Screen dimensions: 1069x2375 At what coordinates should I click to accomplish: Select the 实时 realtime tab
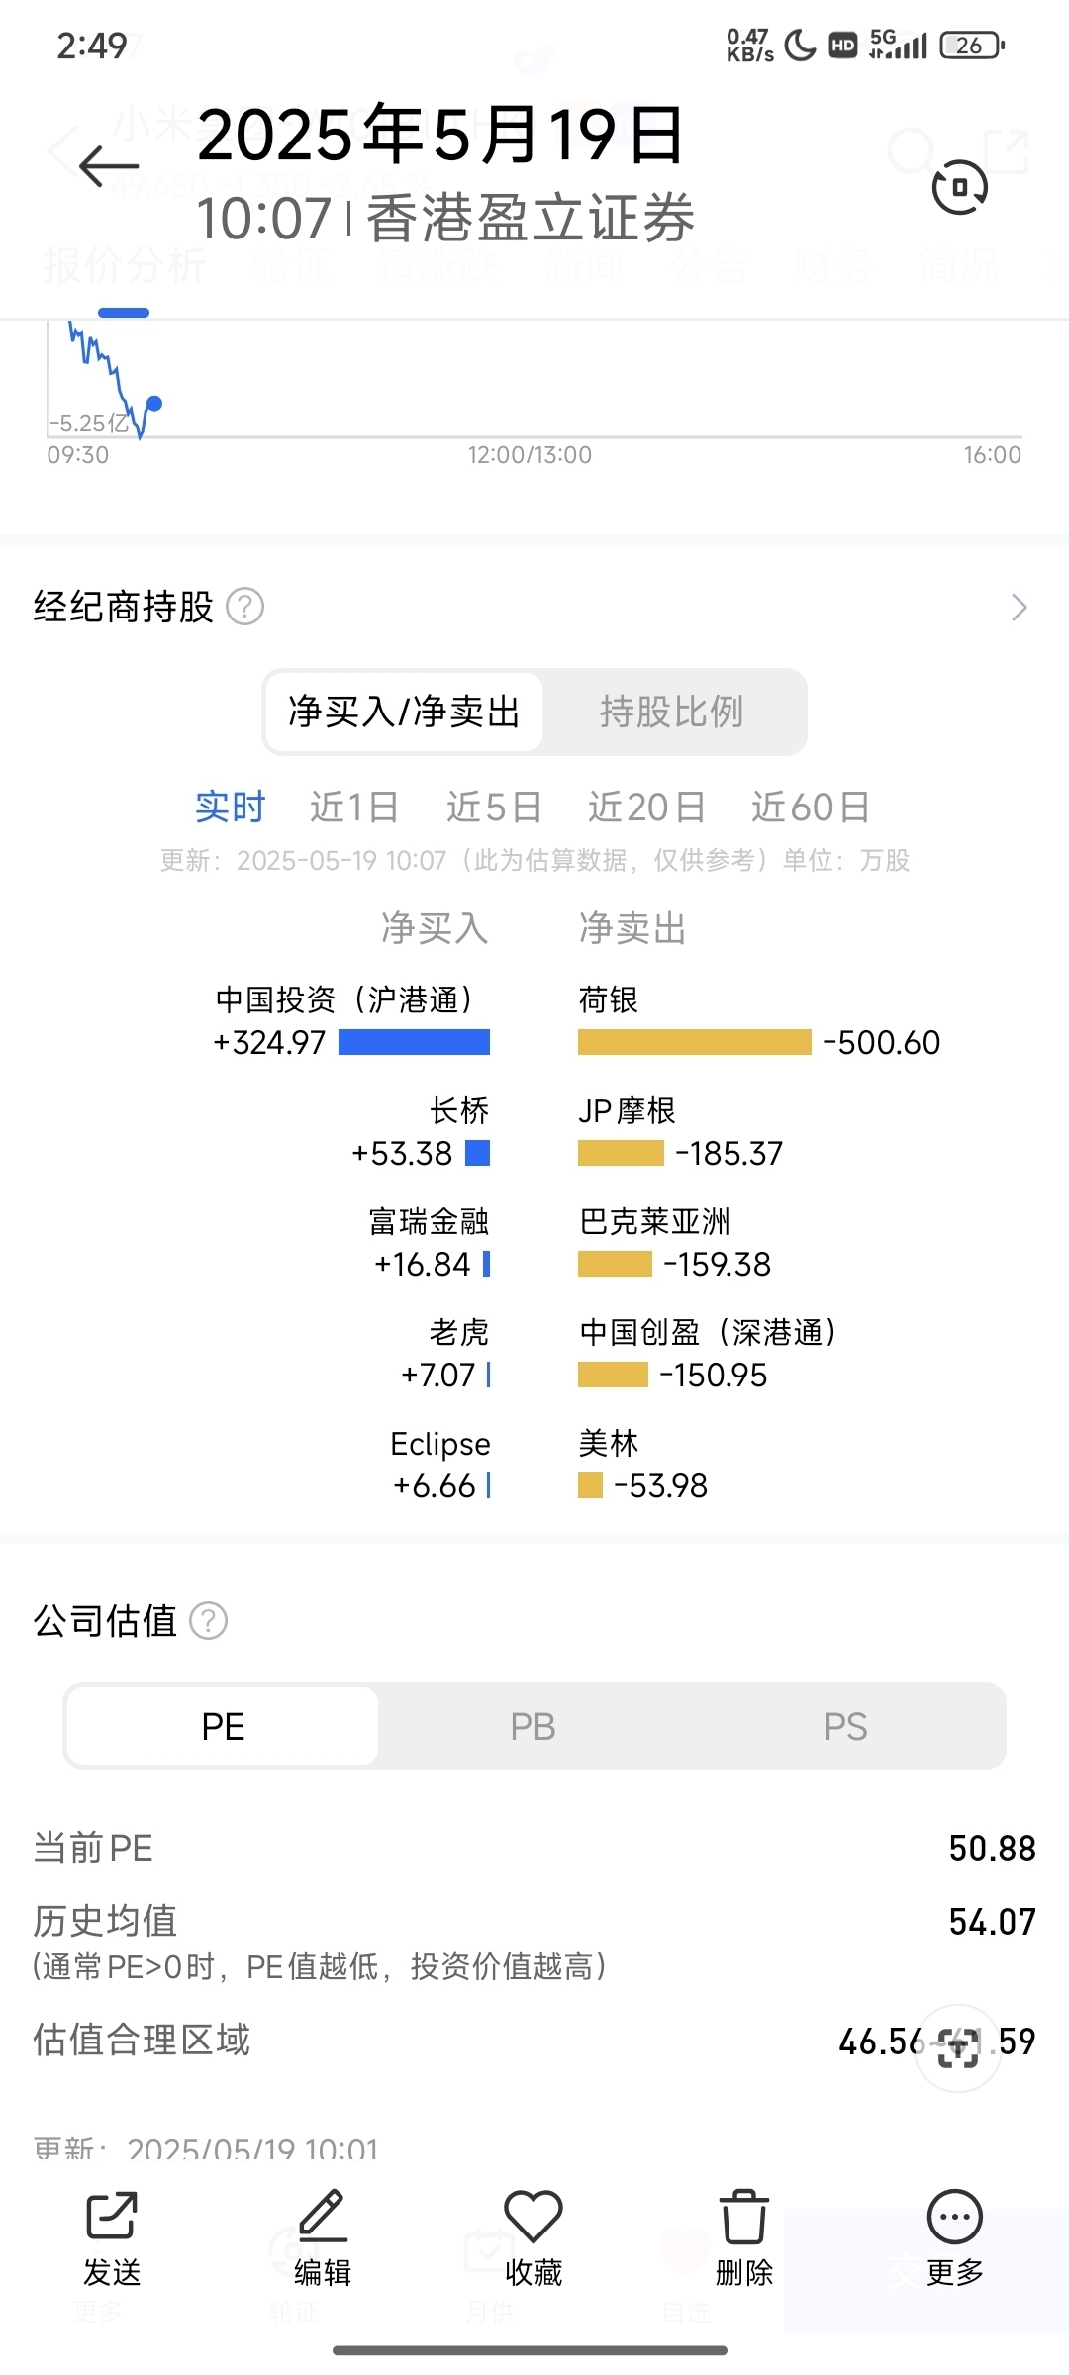[x=230, y=807]
